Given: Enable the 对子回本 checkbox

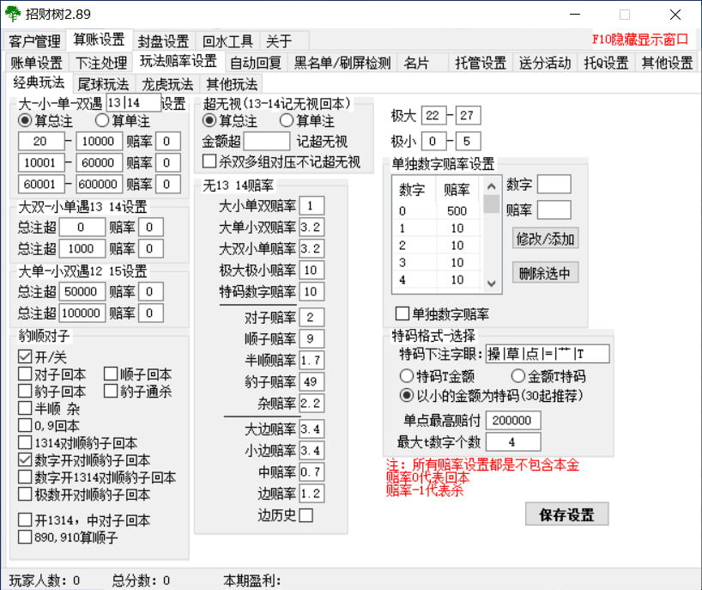Looking at the screenshot, I should click(x=26, y=374).
